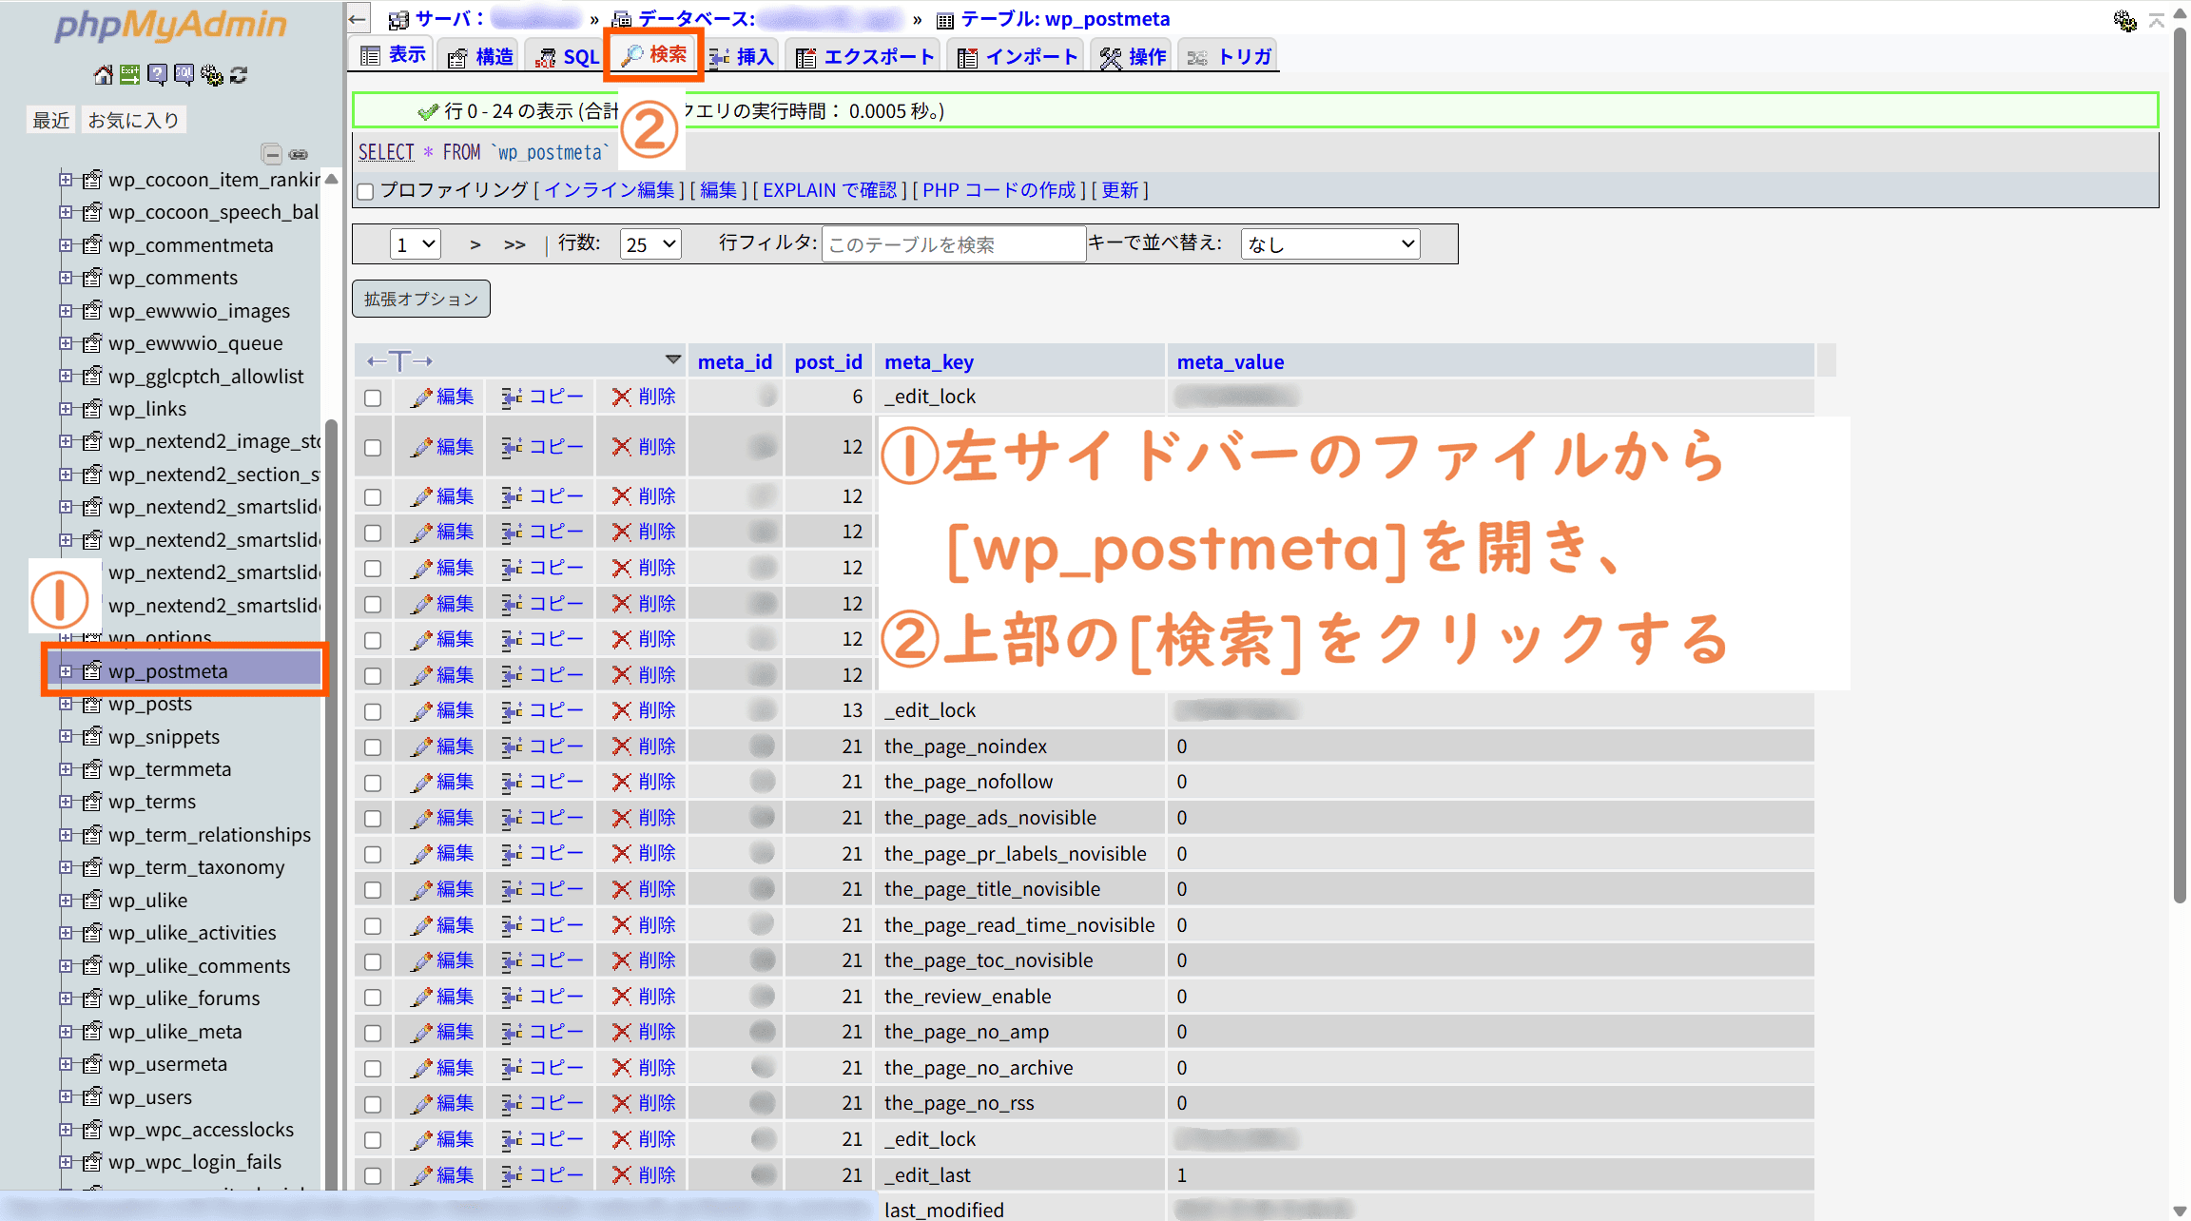The height and width of the screenshot is (1221, 2191).
Task: Open the キーで並べ替え sort key dropdown
Action: 1329,244
